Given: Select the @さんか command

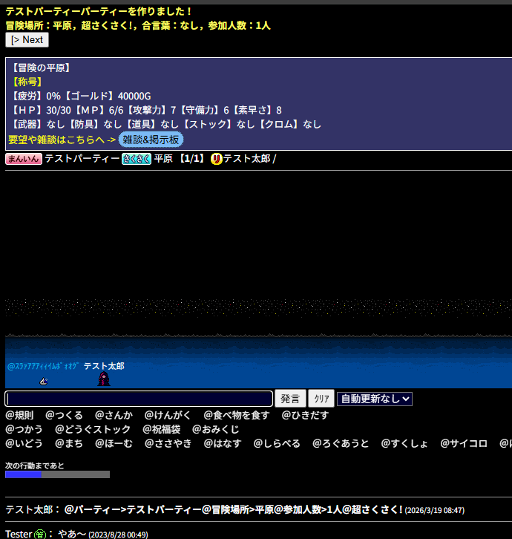Looking at the screenshot, I should pyautogui.click(x=114, y=415).
